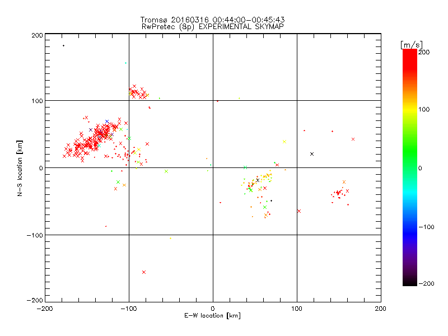Click the y-axis '200' tick label
The height and width of the screenshot is (336, 448).
point(37,35)
